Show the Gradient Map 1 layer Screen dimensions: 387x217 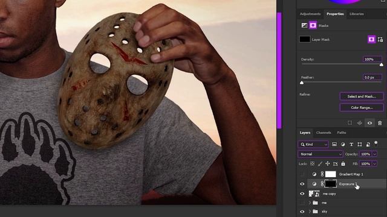[302, 174]
